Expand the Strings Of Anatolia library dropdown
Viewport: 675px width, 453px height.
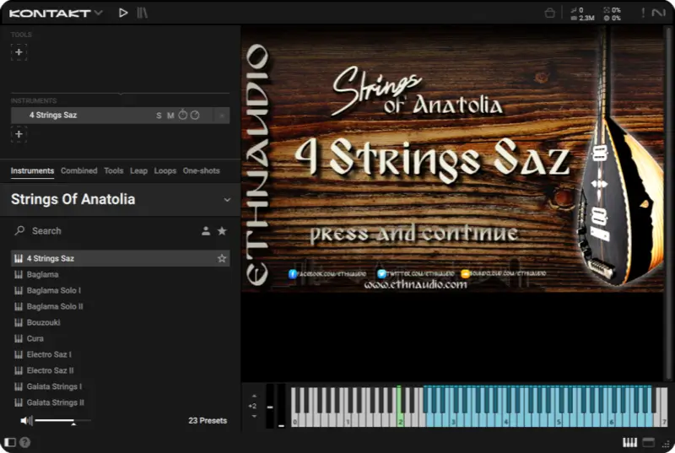coord(227,200)
